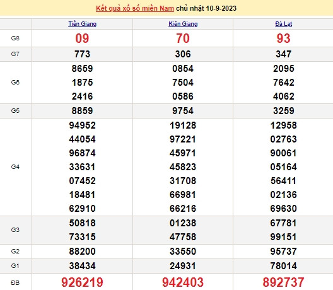Click the G6 number '2095'
This screenshot has height=290, width=333.
(x=284, y=69)
